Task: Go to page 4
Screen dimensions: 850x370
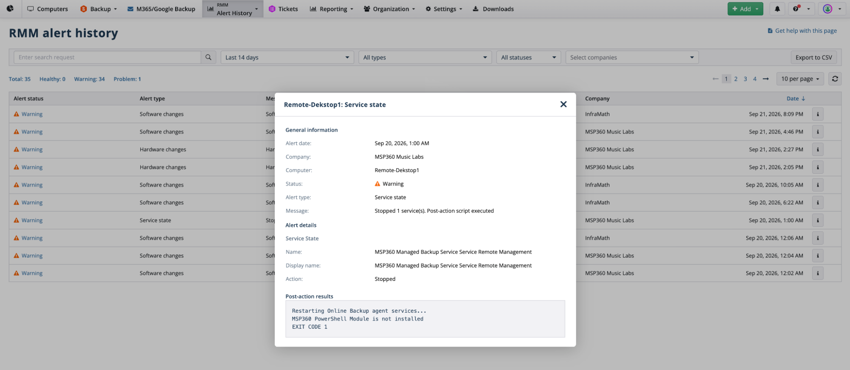Action: 755,79
